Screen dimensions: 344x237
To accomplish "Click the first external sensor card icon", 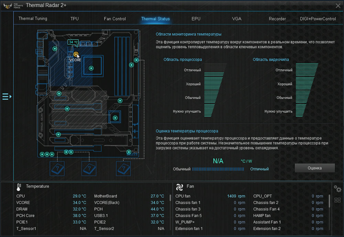I will [x=57, y=168].
